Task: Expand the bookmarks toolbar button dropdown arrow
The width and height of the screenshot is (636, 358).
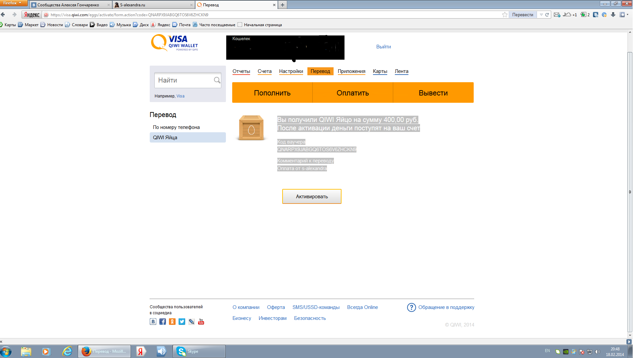Action: 627,15
